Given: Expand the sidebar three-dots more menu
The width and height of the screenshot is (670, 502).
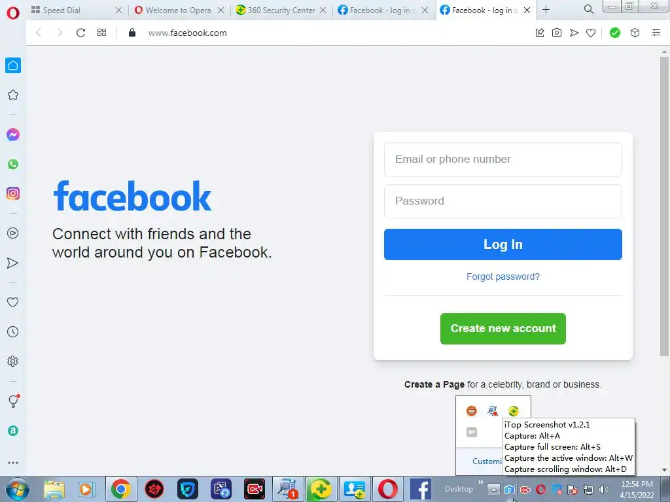Looking at the screenshot, I should pos(13,462).
